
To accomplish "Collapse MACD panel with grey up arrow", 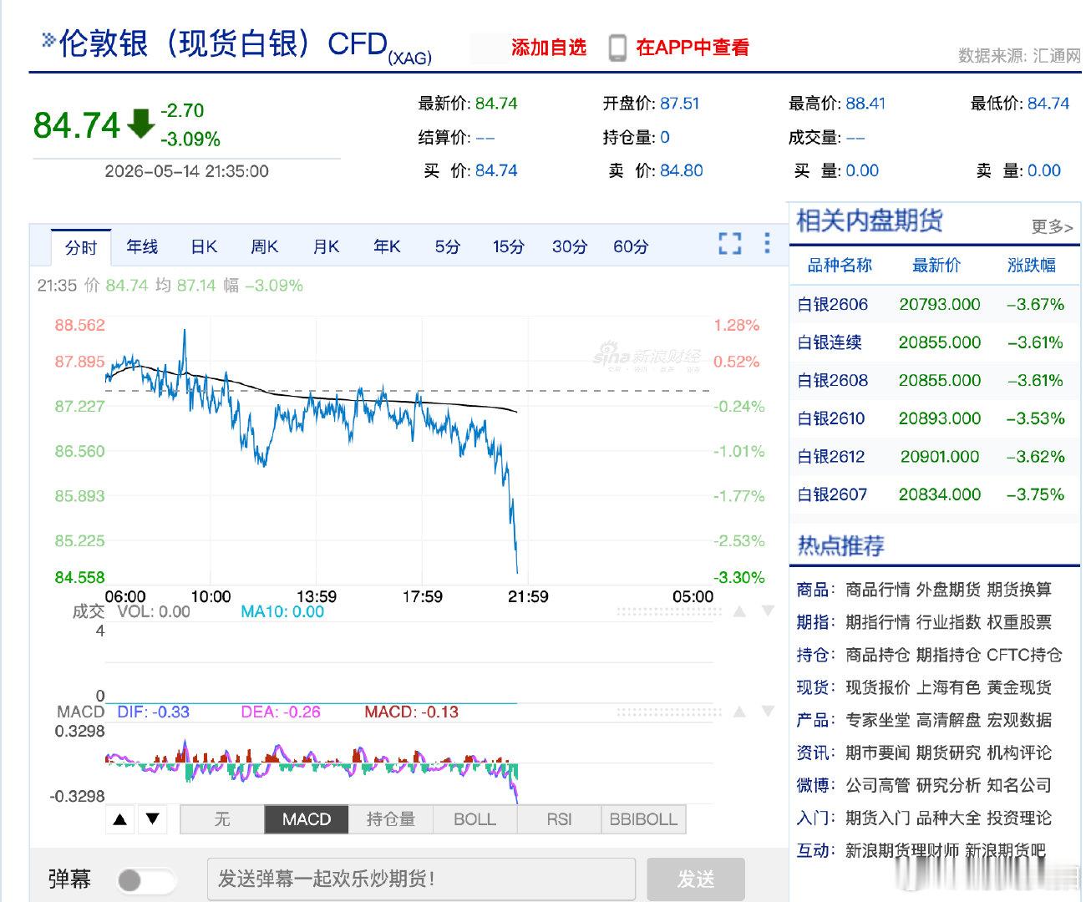I will 739,712.
